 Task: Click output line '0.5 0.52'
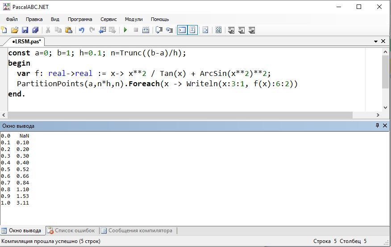coord(15,169)
